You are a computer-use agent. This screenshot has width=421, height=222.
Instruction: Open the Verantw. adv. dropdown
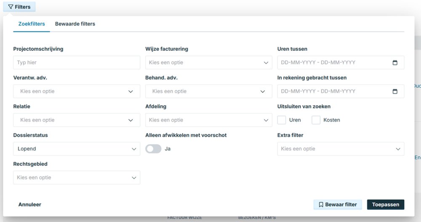point(77,91)
